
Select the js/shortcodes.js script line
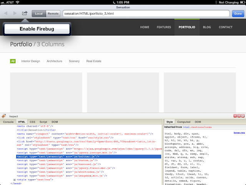(x=60, y=172)
